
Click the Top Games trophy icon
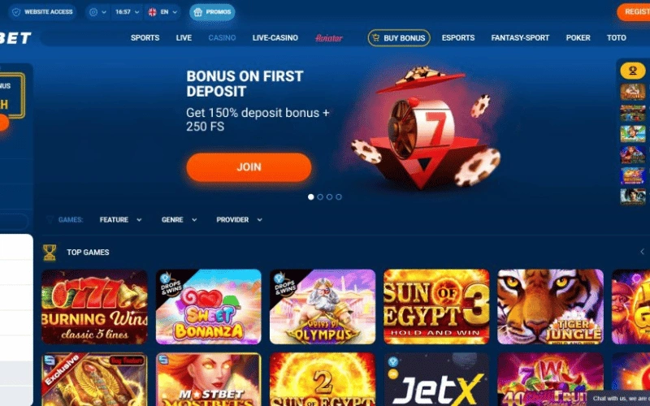tap(50, 253)
